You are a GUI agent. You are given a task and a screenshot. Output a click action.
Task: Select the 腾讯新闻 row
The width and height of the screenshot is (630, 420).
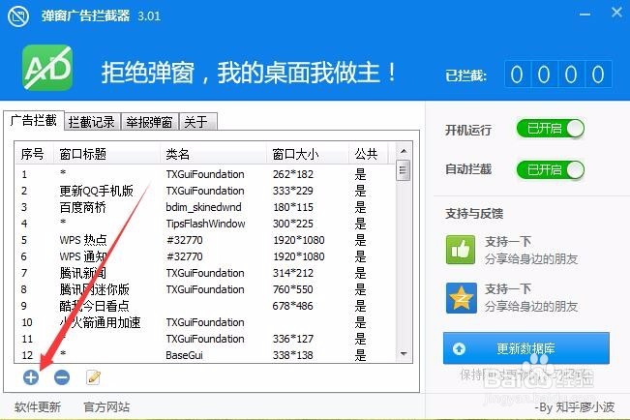point(205,273)
